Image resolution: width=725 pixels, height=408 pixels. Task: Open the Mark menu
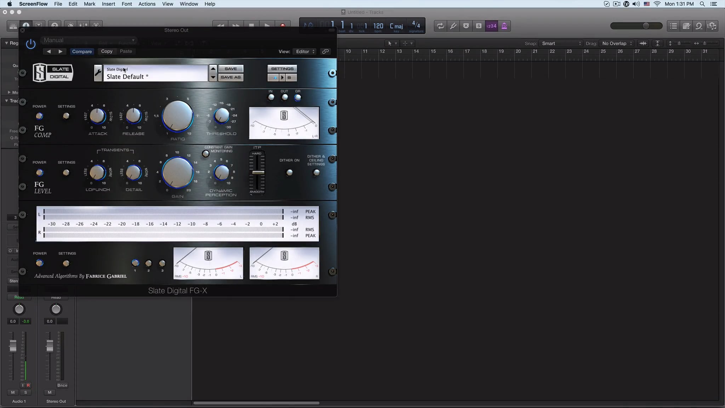[x=90, y=4]
